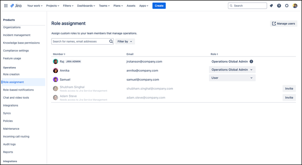
Task: Open the Filters menu
Action: tap(68, 6)
